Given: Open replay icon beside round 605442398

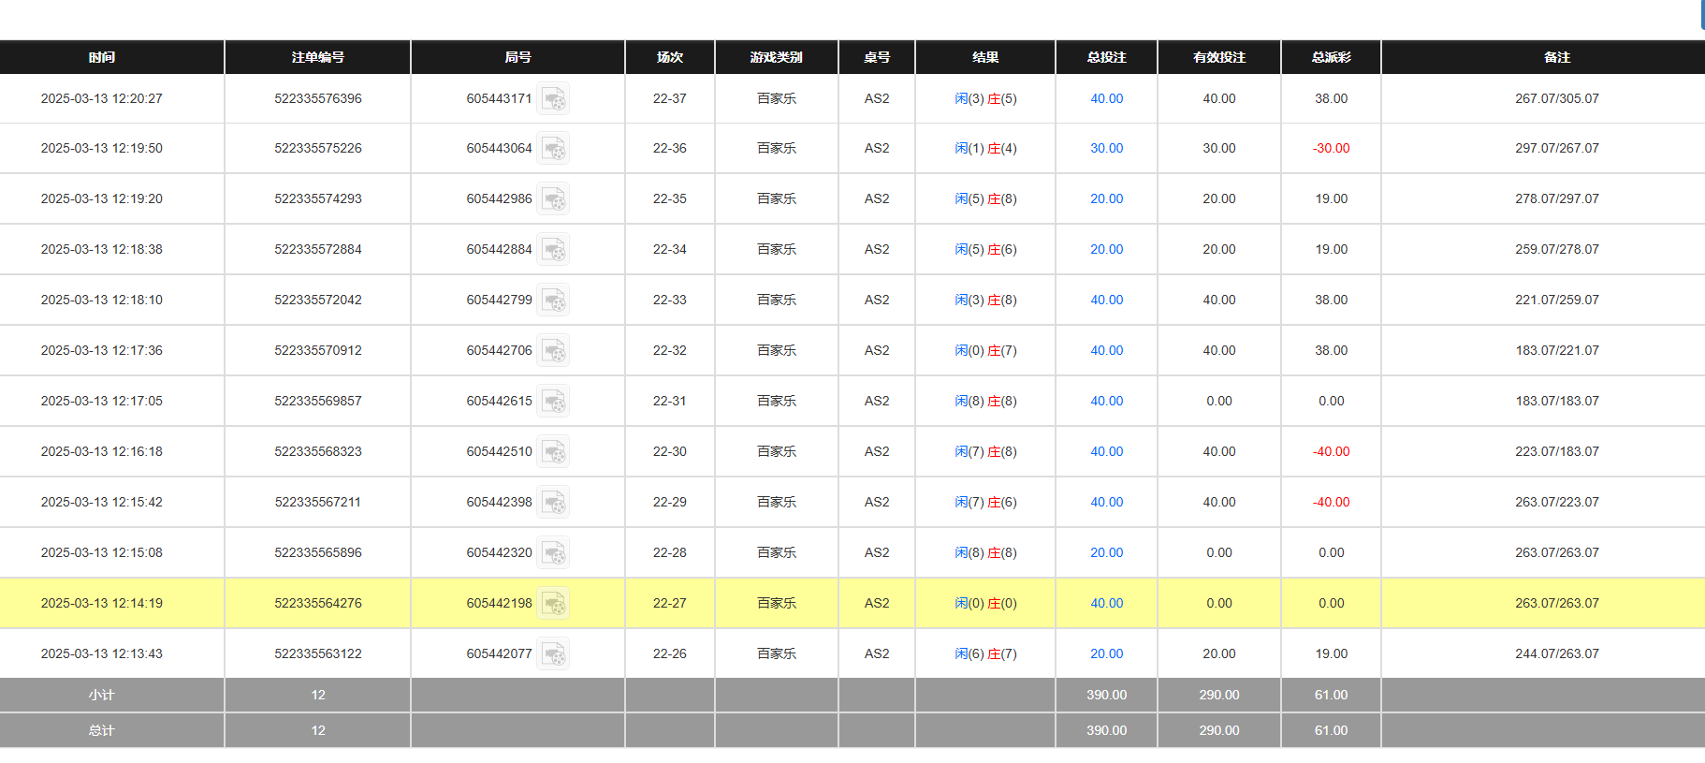Looking at the screenshot, I should [x=553, y=503].
